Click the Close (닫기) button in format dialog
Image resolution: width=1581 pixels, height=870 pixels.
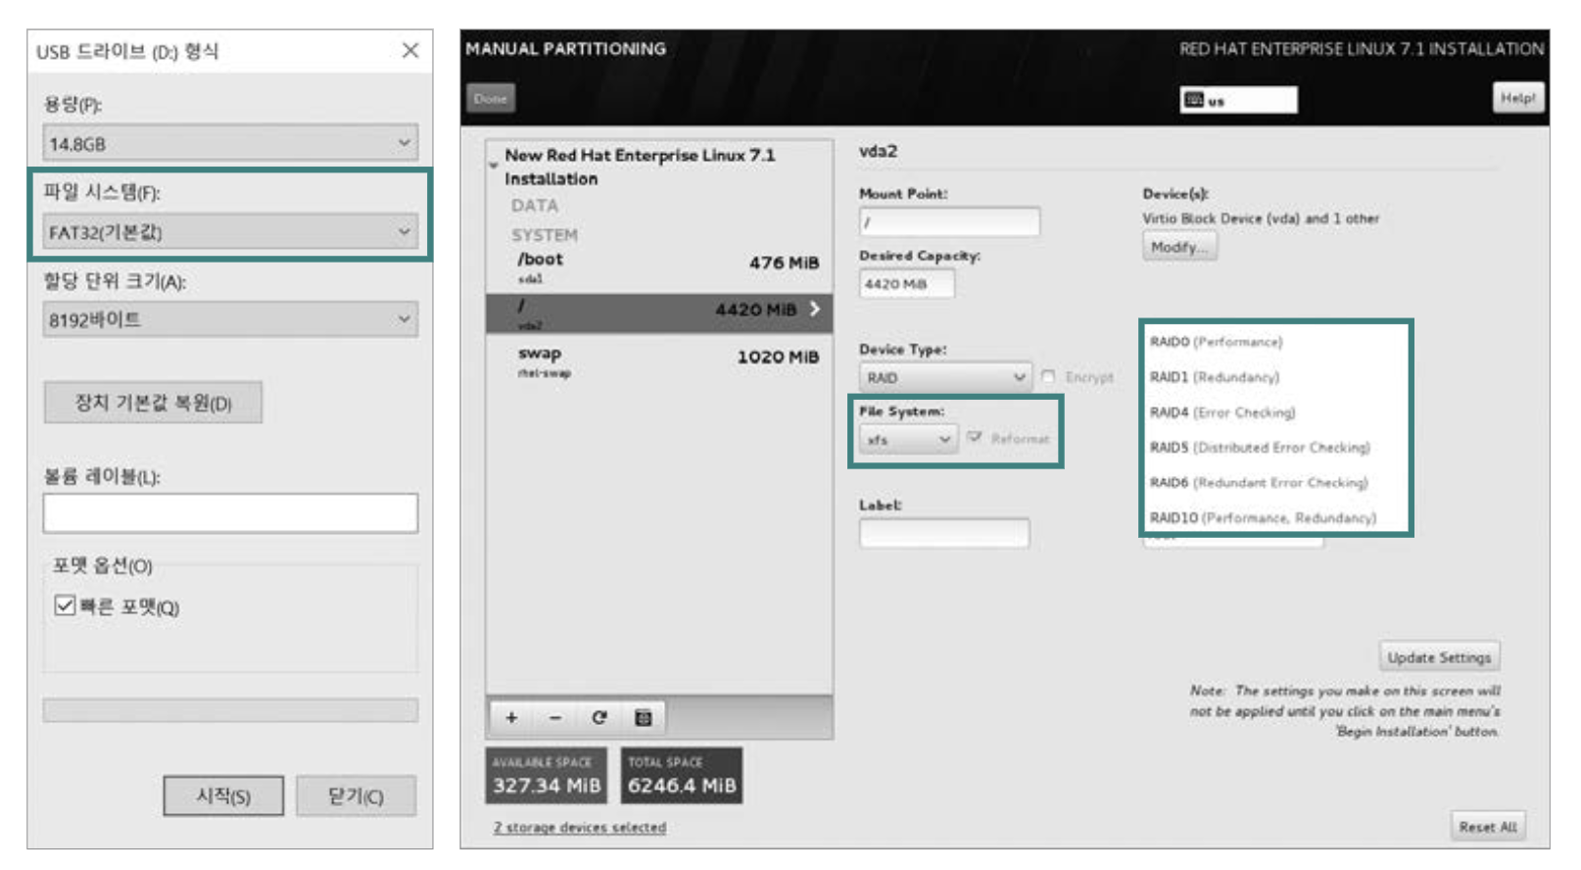tap(356, 797)
